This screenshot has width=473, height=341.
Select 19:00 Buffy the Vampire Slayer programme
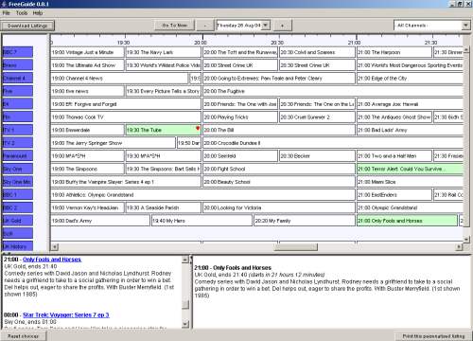point(126,182)
